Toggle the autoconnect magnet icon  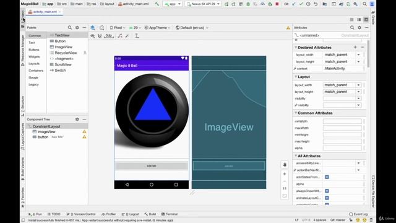coord(100,36)
